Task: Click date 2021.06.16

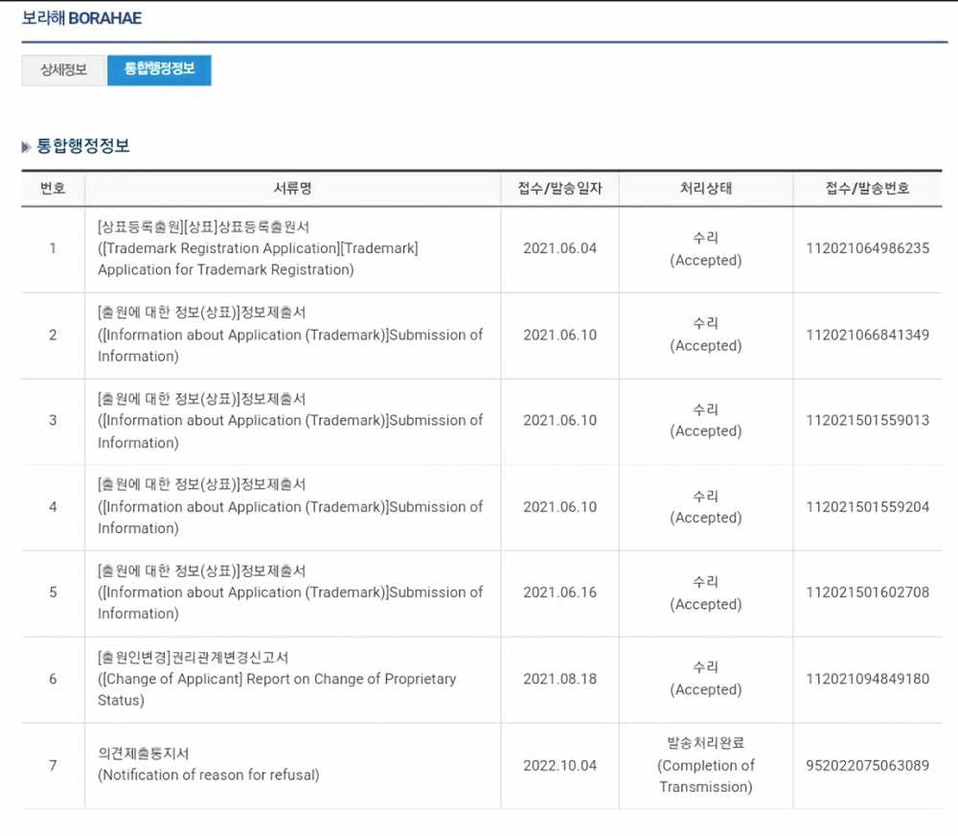Action: point(559,592)
